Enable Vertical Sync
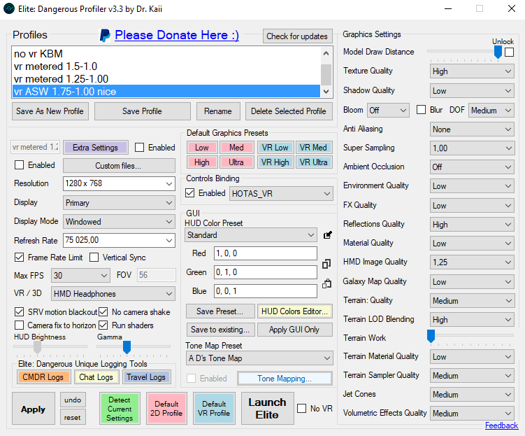The width and height of the screenshot is (525, 436). click(94, 258)
